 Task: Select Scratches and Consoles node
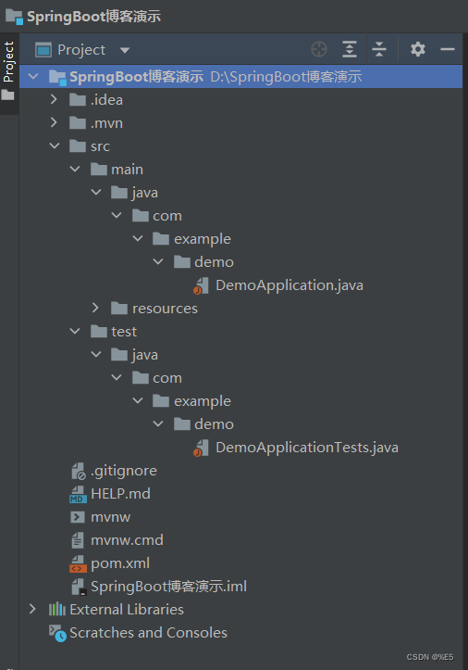click(148, 633)
